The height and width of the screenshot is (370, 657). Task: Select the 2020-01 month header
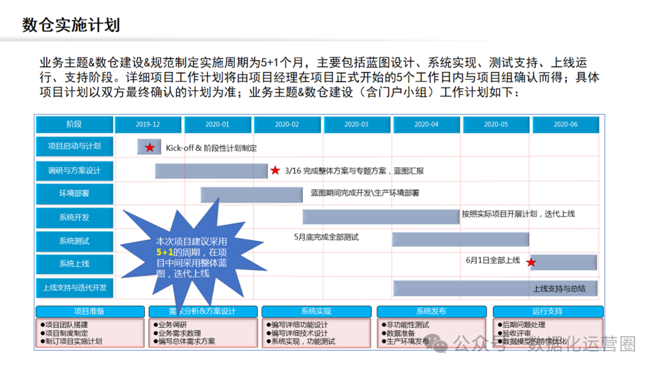click(x=217, y=125)
